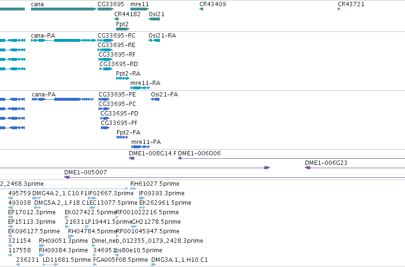The height and width of the screenshot is (267, 405).
Task: Click the mre11-PA protein label
Action: point(146,142)
